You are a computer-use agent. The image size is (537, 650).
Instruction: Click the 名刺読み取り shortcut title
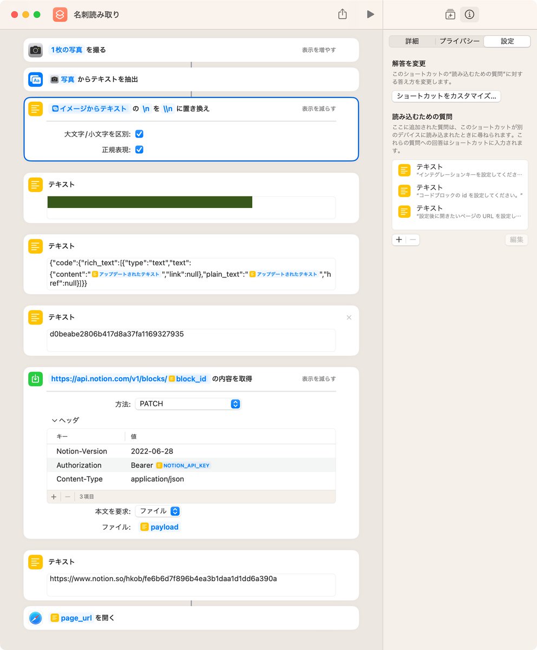[x=96, y=15]
